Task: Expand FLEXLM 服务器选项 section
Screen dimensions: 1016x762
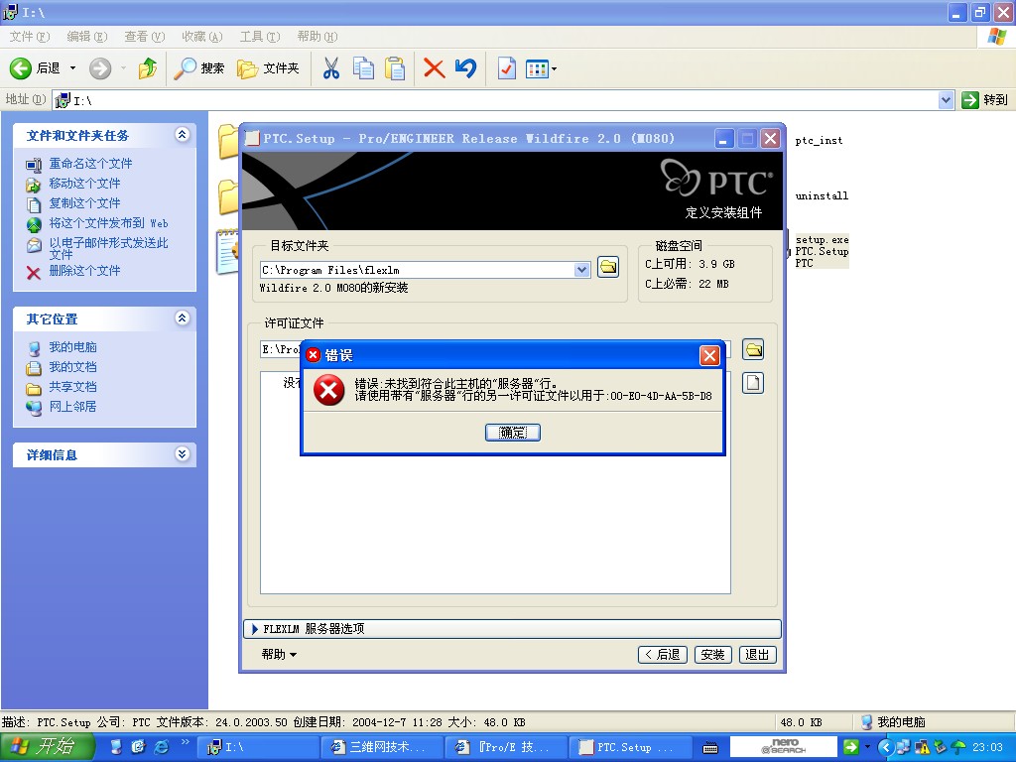Action: [512, 628]
